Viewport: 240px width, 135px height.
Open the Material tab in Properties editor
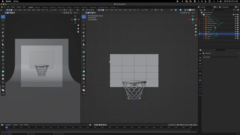coord(200,95)
